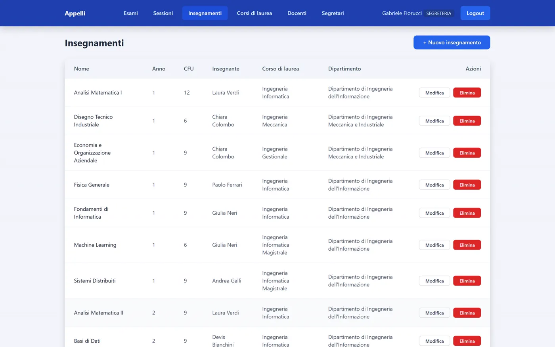Image resolution: width=555 pixels, height=347 pixels.
Task: Click the CFU value 12 cell
Action: 187,92
